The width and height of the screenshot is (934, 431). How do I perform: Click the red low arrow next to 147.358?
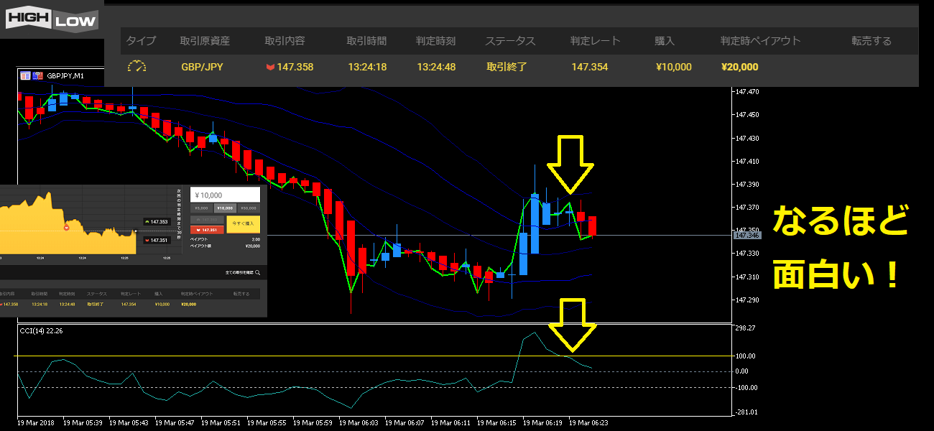(x=270, y=67)
